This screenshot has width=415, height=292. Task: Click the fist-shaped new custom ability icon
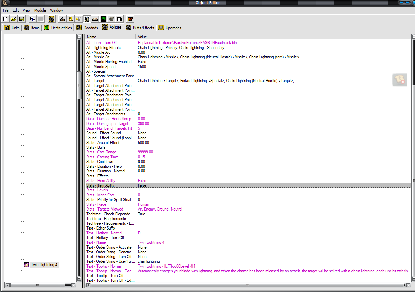click(x=52, y=19)
